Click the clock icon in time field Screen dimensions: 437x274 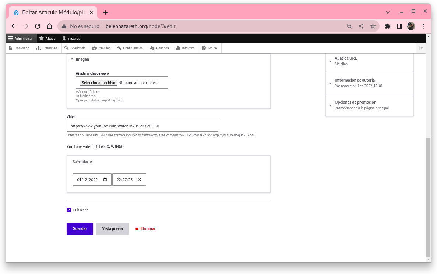coord(139,180)
